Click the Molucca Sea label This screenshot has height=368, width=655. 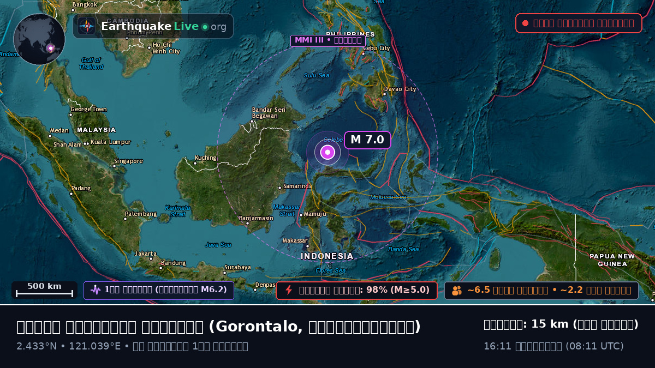point(388,197)
